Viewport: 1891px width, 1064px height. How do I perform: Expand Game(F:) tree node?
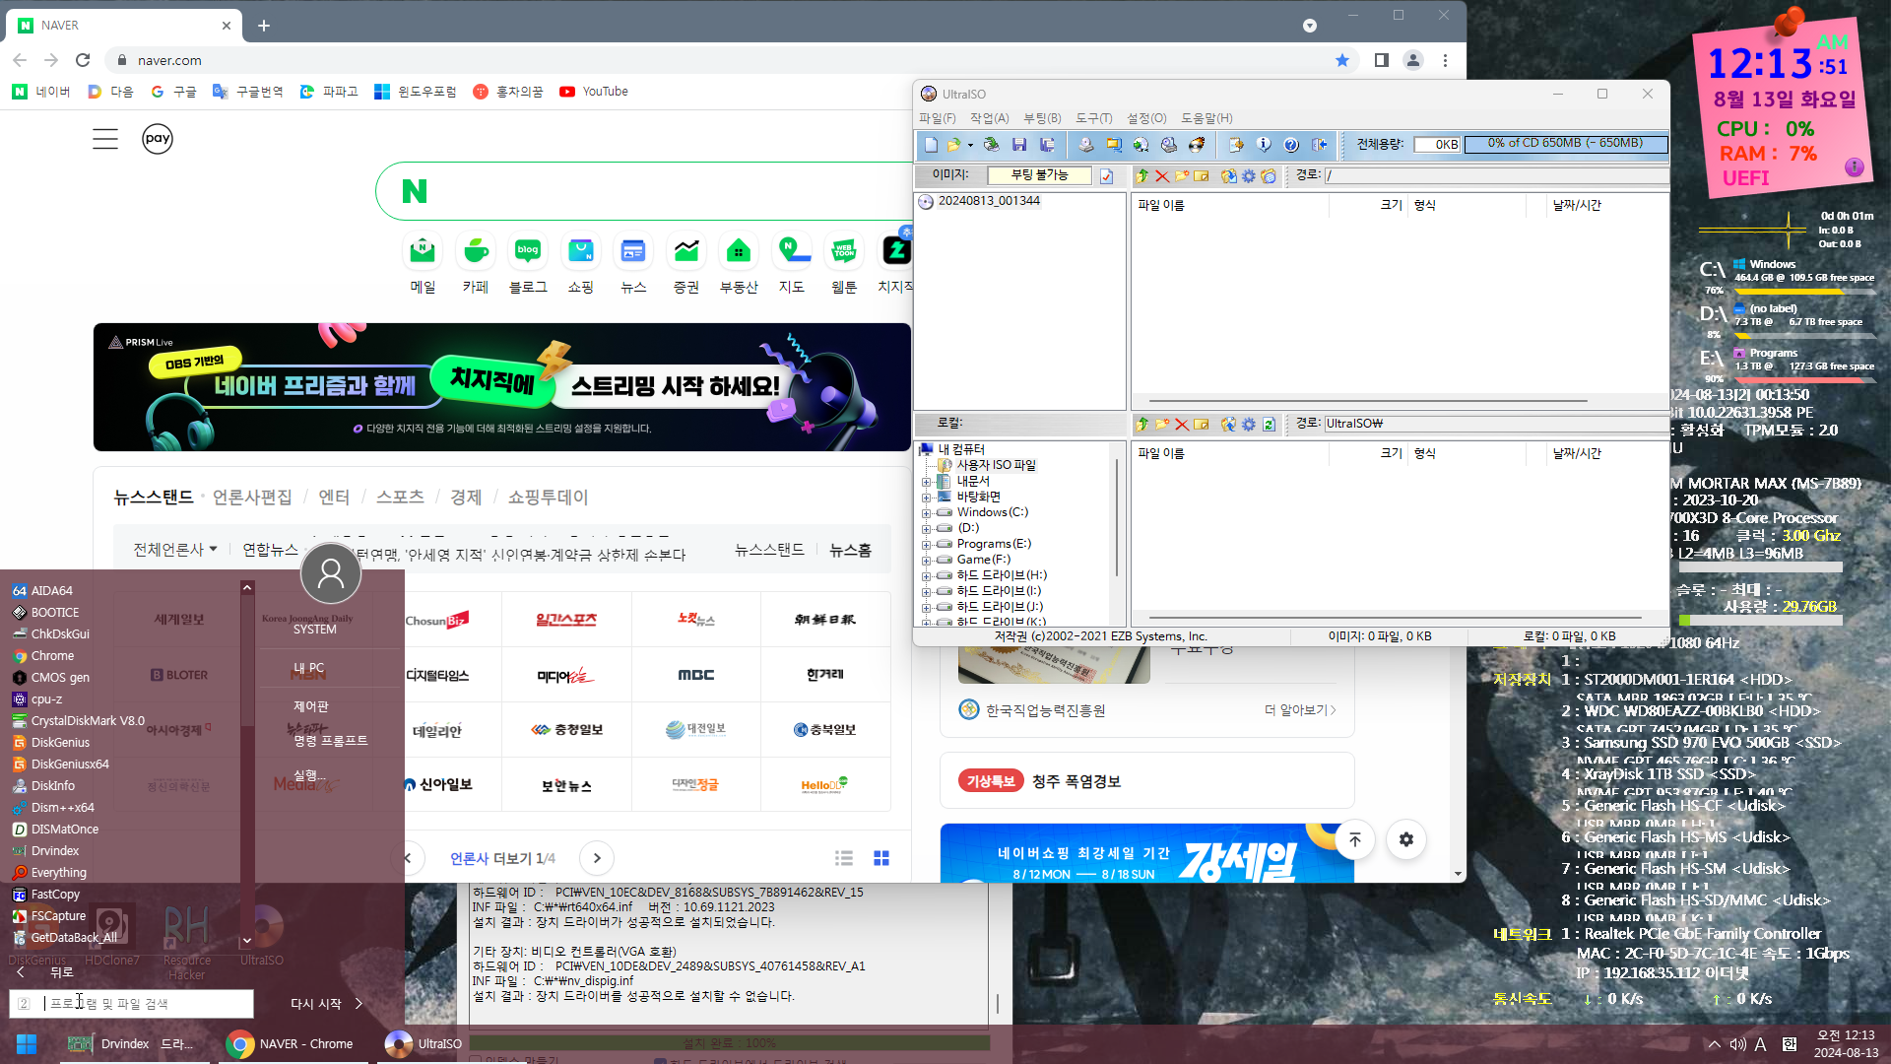click(x=926, y=561)
